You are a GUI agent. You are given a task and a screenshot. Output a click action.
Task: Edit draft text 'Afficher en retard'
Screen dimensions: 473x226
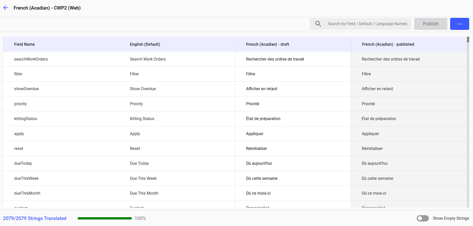coord(261,89)
